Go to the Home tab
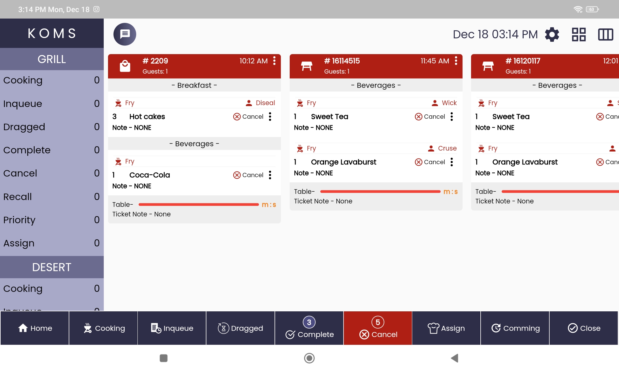Viewport: 619px width, 371px height. 35,328
